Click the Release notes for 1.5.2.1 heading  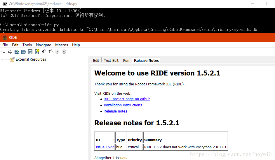(x=137, y=123)
